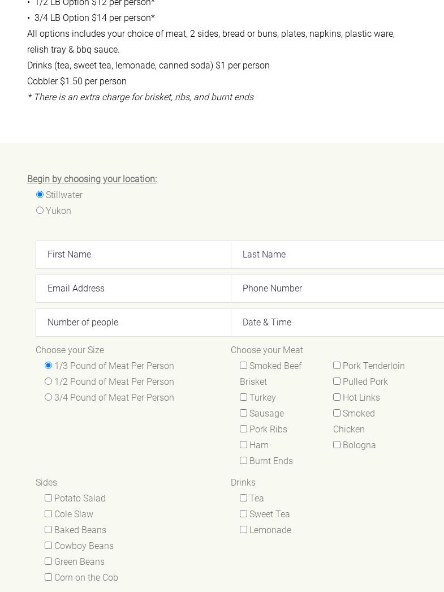Open the Date & Time field
The image size is (444, 592).
[x=337, y=323]
